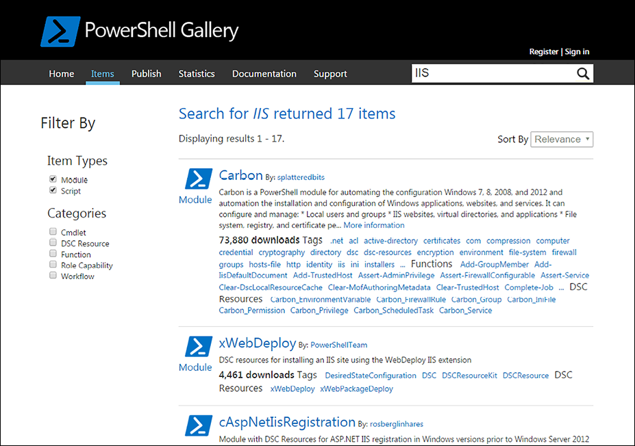Open the Publish page
The image size is (635, 446).
click(146, 74)
